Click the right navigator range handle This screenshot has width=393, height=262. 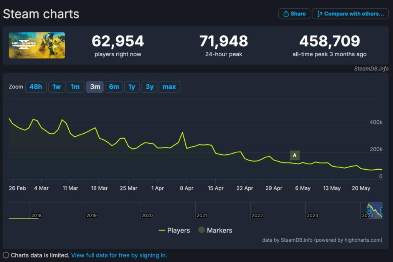[x=382, y=211]
